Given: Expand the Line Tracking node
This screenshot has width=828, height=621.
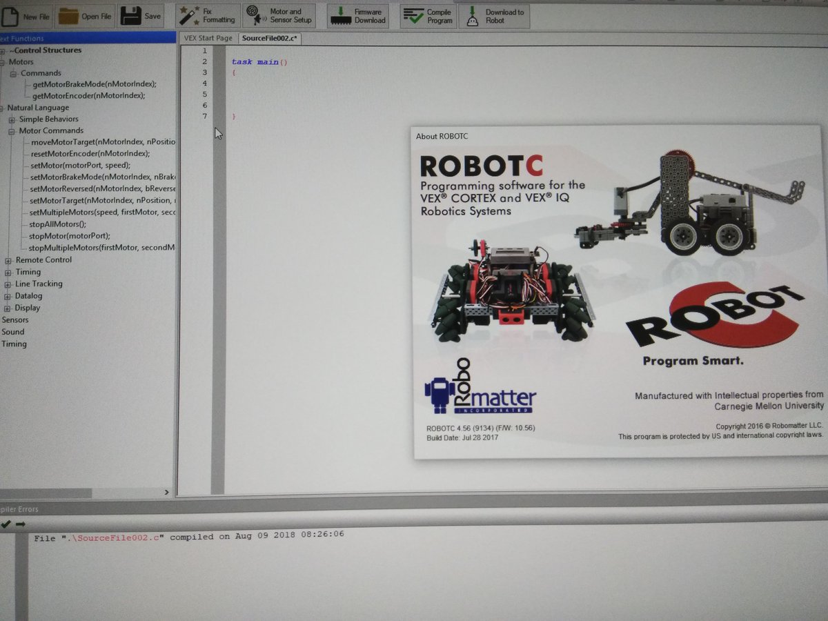Looking at the screenshot, I should [x=8, y=284].
